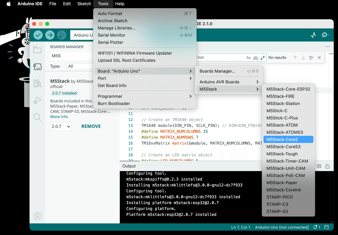Choose Archive Sketch from Tools menu
This screenshot has width=338, height=235.
click(x=145, y=21)
